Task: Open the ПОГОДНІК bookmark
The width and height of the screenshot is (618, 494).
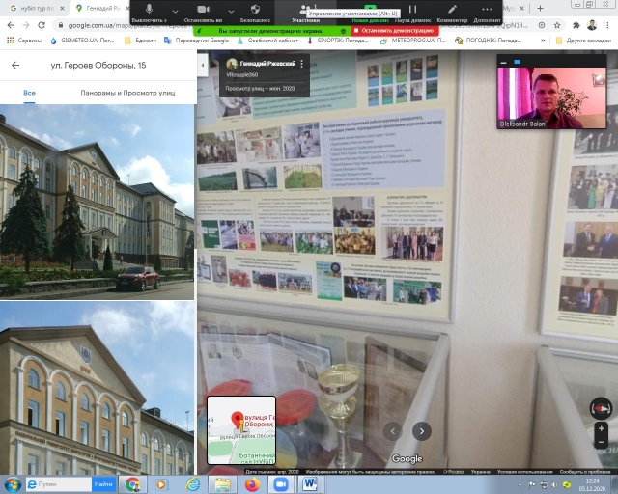Action: point(488,41)
